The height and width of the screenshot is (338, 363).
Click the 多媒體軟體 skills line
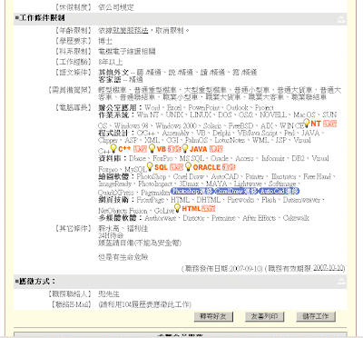[203, 218]
